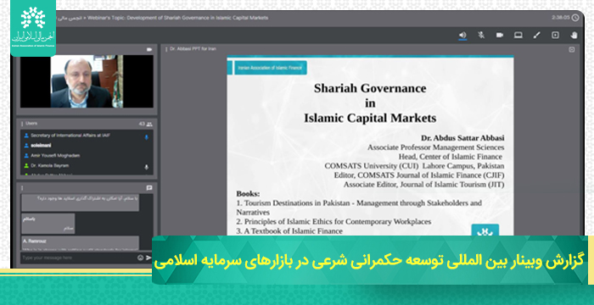Click the Users count people icon

[x=149, y=125]
